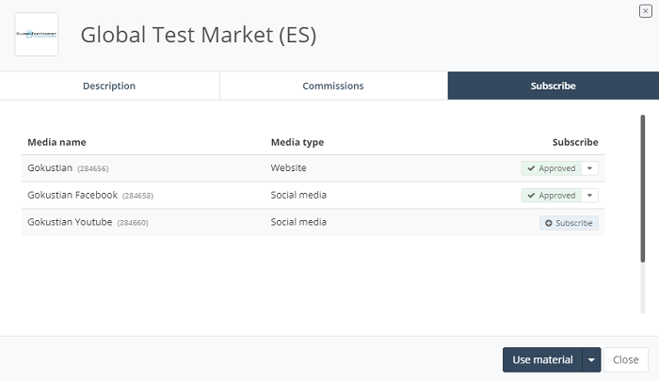The width and height of the screenshot is (659, 381).
Task: Click the Use material button
Action: 542,359
